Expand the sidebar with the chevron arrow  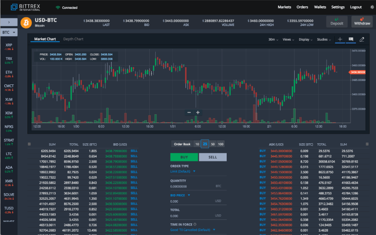click(9, 22)
